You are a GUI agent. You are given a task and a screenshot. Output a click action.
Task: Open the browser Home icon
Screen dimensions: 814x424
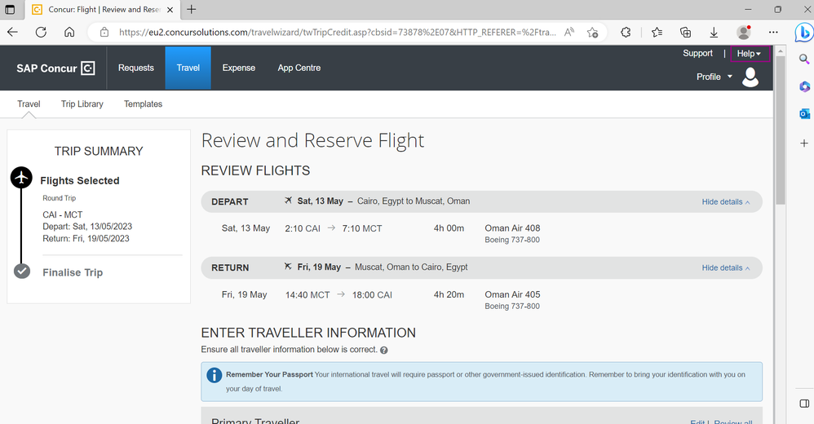[69, 32]
